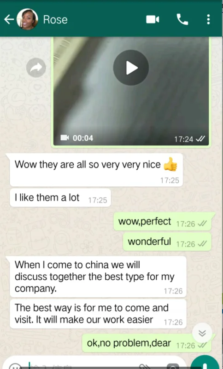Open the three-dot options menu
The width and height of the screenshot is (223, 369).
[x=208, y=19]
